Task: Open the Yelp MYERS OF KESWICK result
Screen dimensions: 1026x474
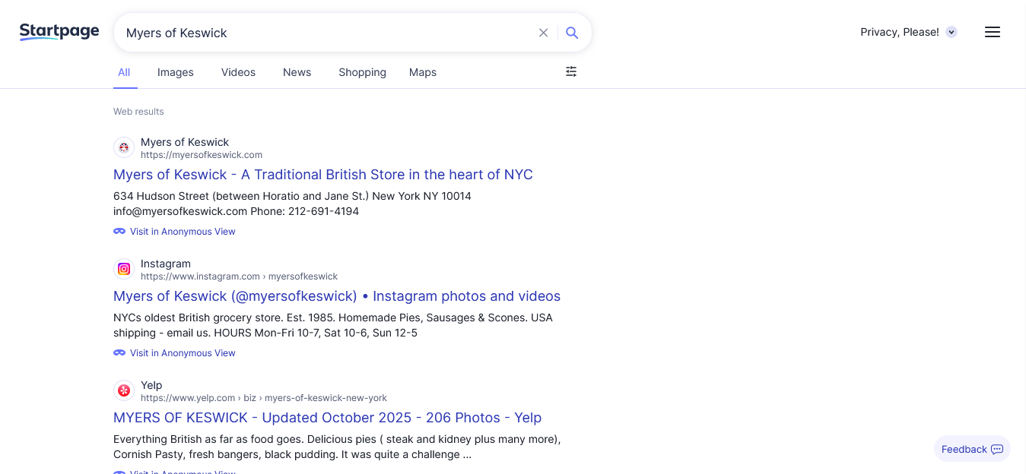Action: 327,418
